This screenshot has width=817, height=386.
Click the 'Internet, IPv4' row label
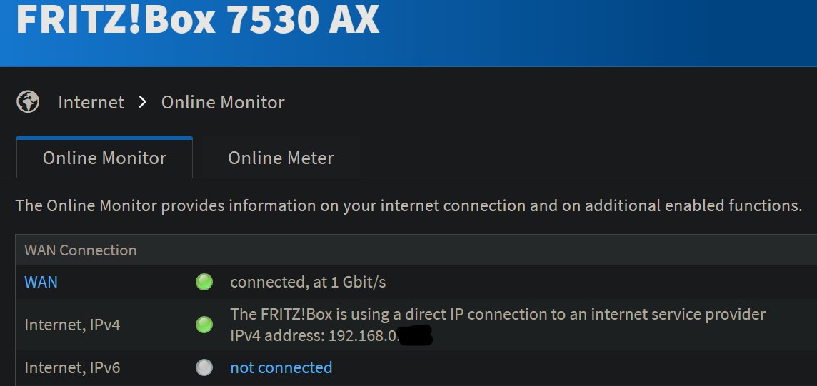(x=72, y=325)
